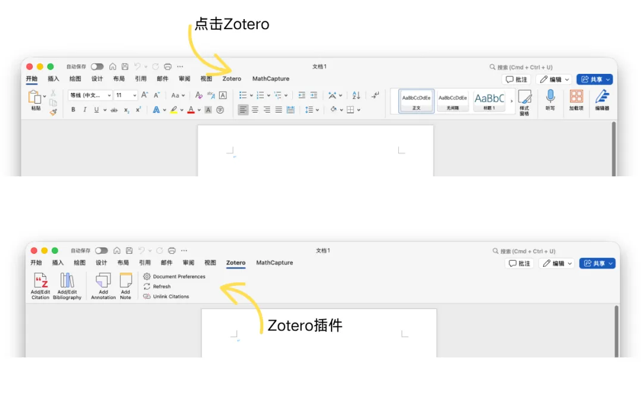Click Refresh in lower window Zotero ribbon
Screen dimensions: 643x402
[157, 286]
